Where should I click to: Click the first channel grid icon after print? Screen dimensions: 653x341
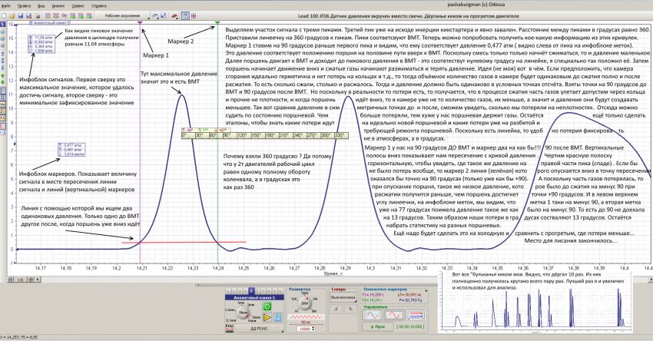click(48, 15)
